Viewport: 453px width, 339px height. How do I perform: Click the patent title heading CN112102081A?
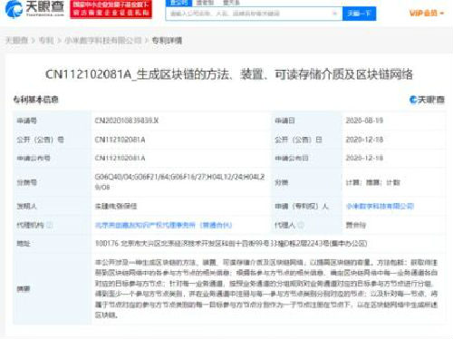pyautogui.click(x=229, y=74)
